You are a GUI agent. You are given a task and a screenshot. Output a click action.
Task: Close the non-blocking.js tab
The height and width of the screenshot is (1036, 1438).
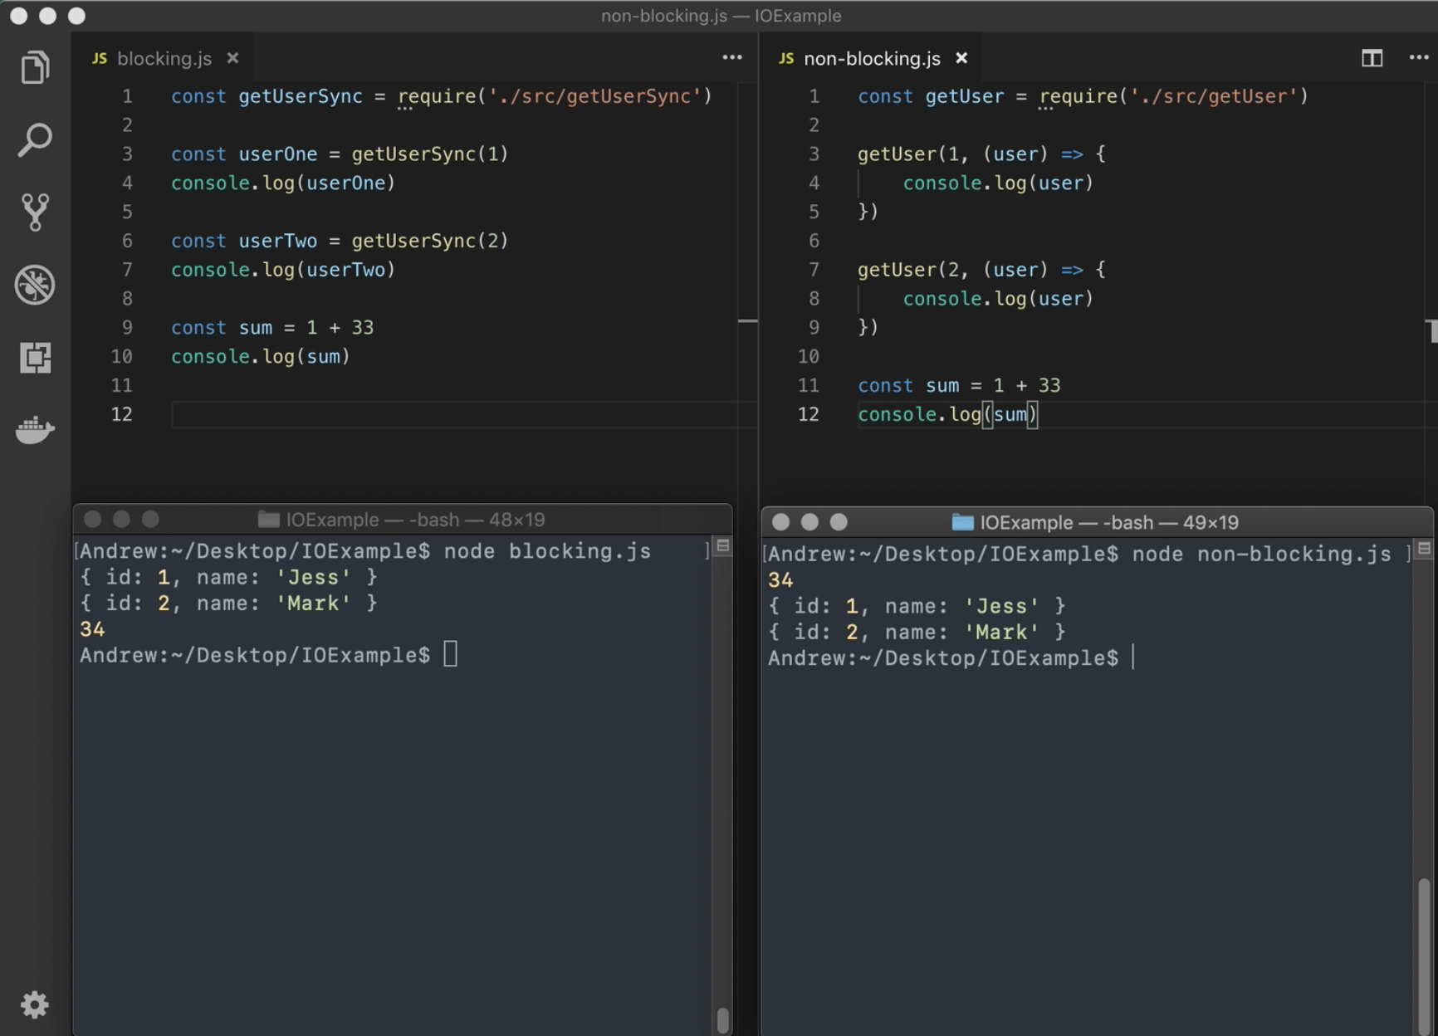click(961, 58)
